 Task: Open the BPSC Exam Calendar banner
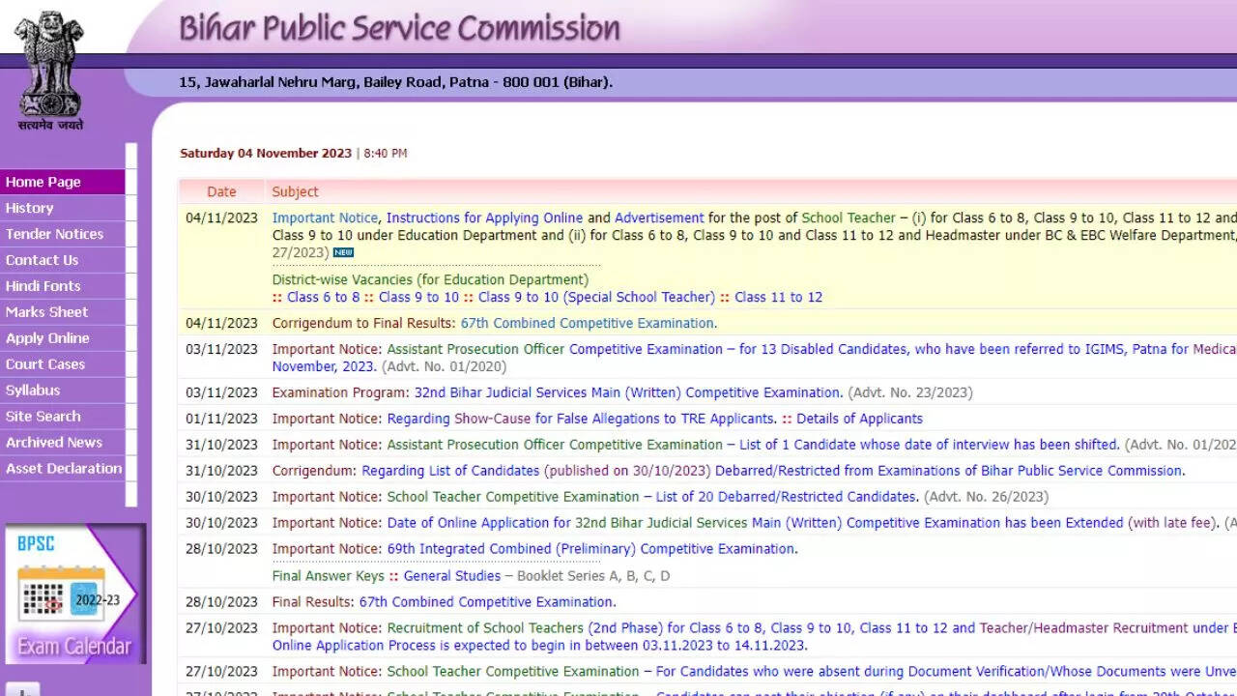(x=74, y=594)
